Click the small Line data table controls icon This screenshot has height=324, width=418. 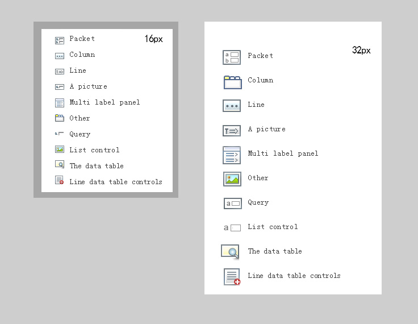click(x=60, y=180)
